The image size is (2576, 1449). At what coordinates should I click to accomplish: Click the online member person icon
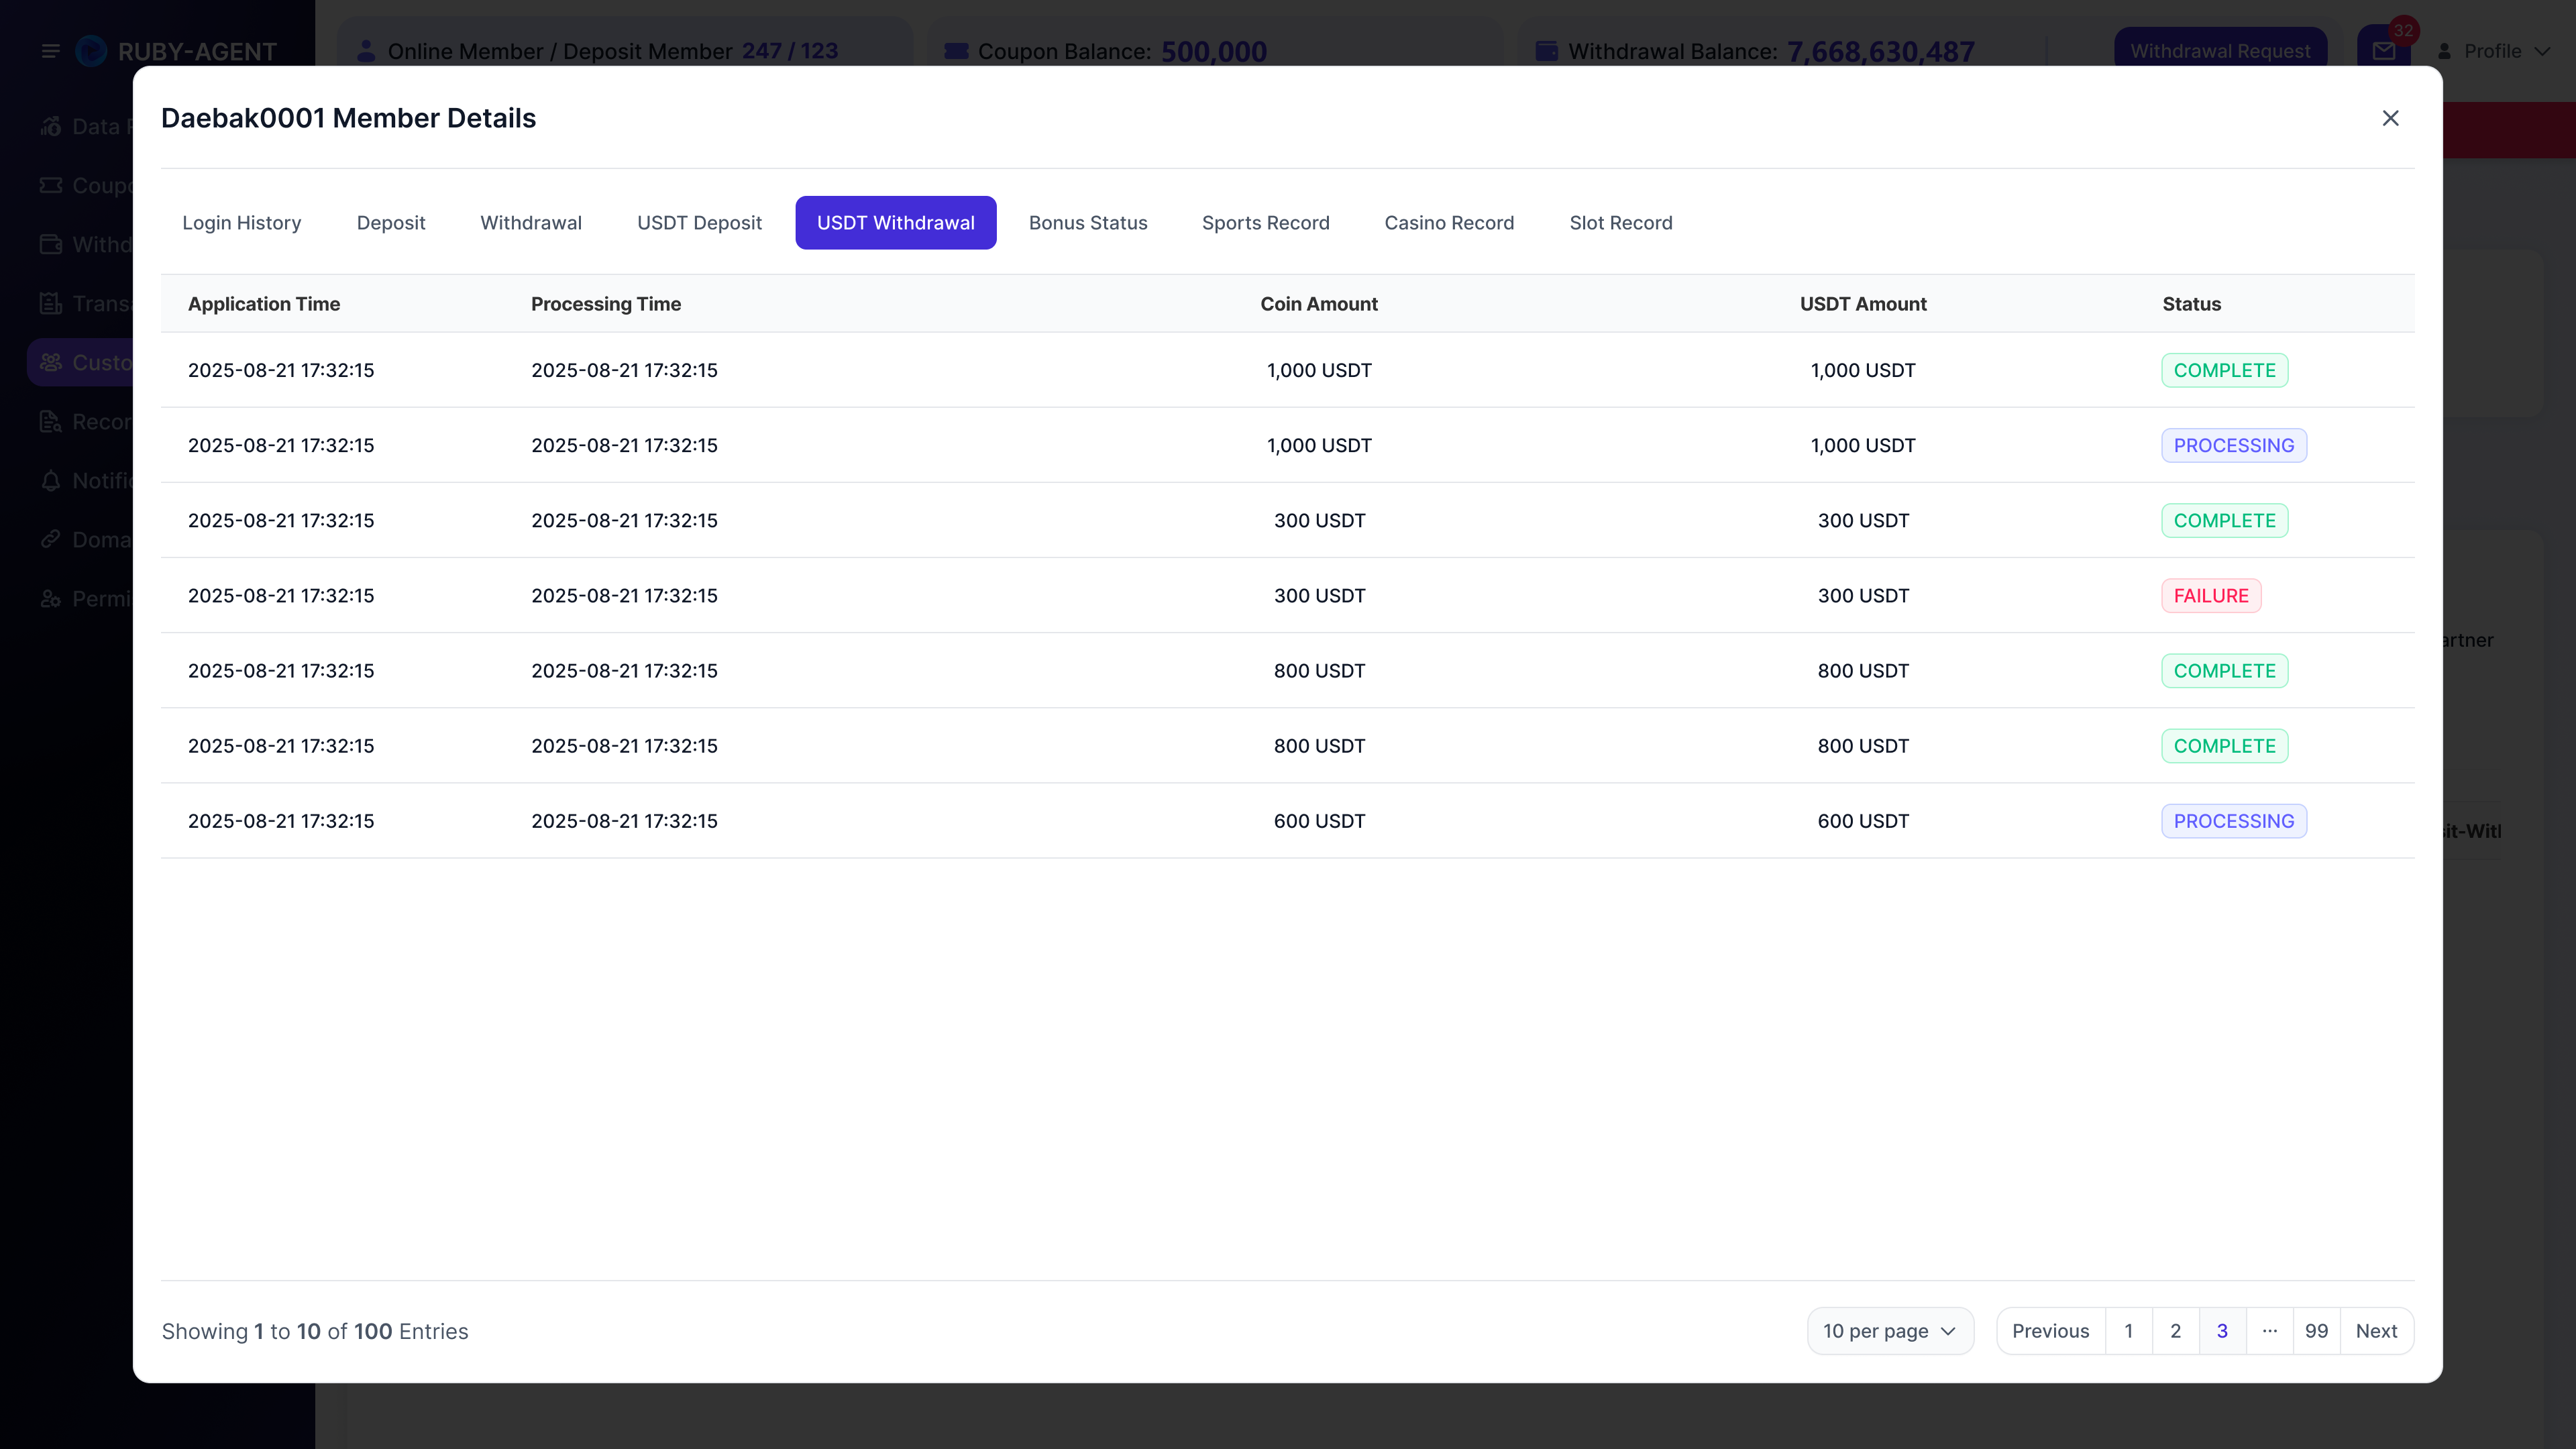click(x=366, y=51)
